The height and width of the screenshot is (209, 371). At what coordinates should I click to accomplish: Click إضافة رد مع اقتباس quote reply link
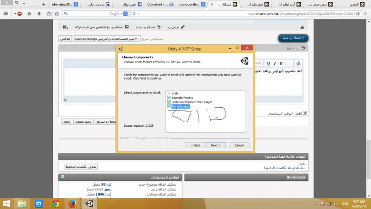(x=102, y=27)
